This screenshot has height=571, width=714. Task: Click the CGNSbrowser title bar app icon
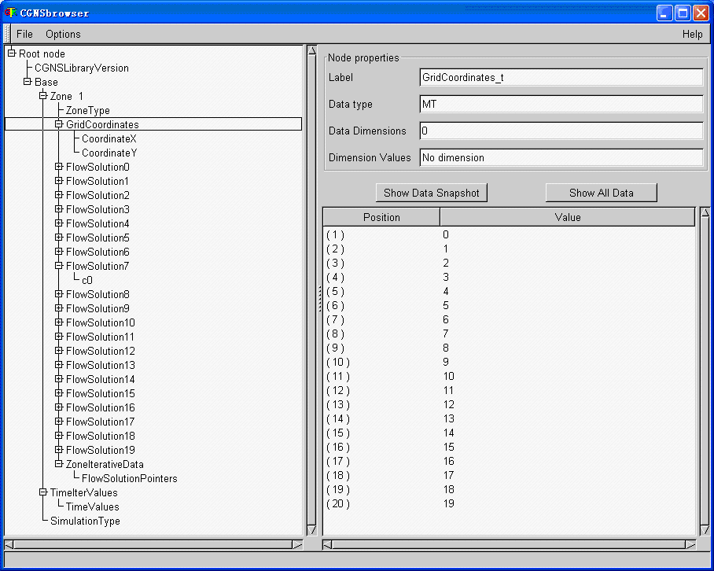pos(10,13)
